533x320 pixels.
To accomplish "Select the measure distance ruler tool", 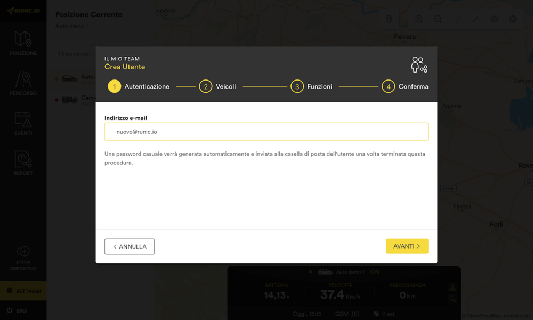I will pyautogui.click(x=475, y=19).
